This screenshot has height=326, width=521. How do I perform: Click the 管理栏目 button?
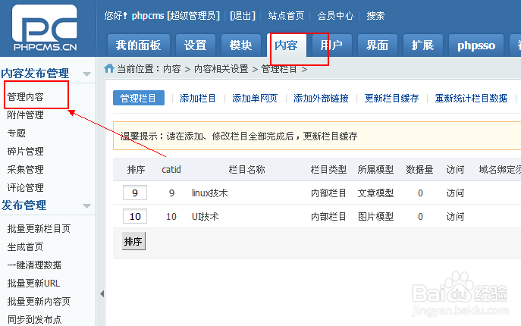(x=139, y=98)
